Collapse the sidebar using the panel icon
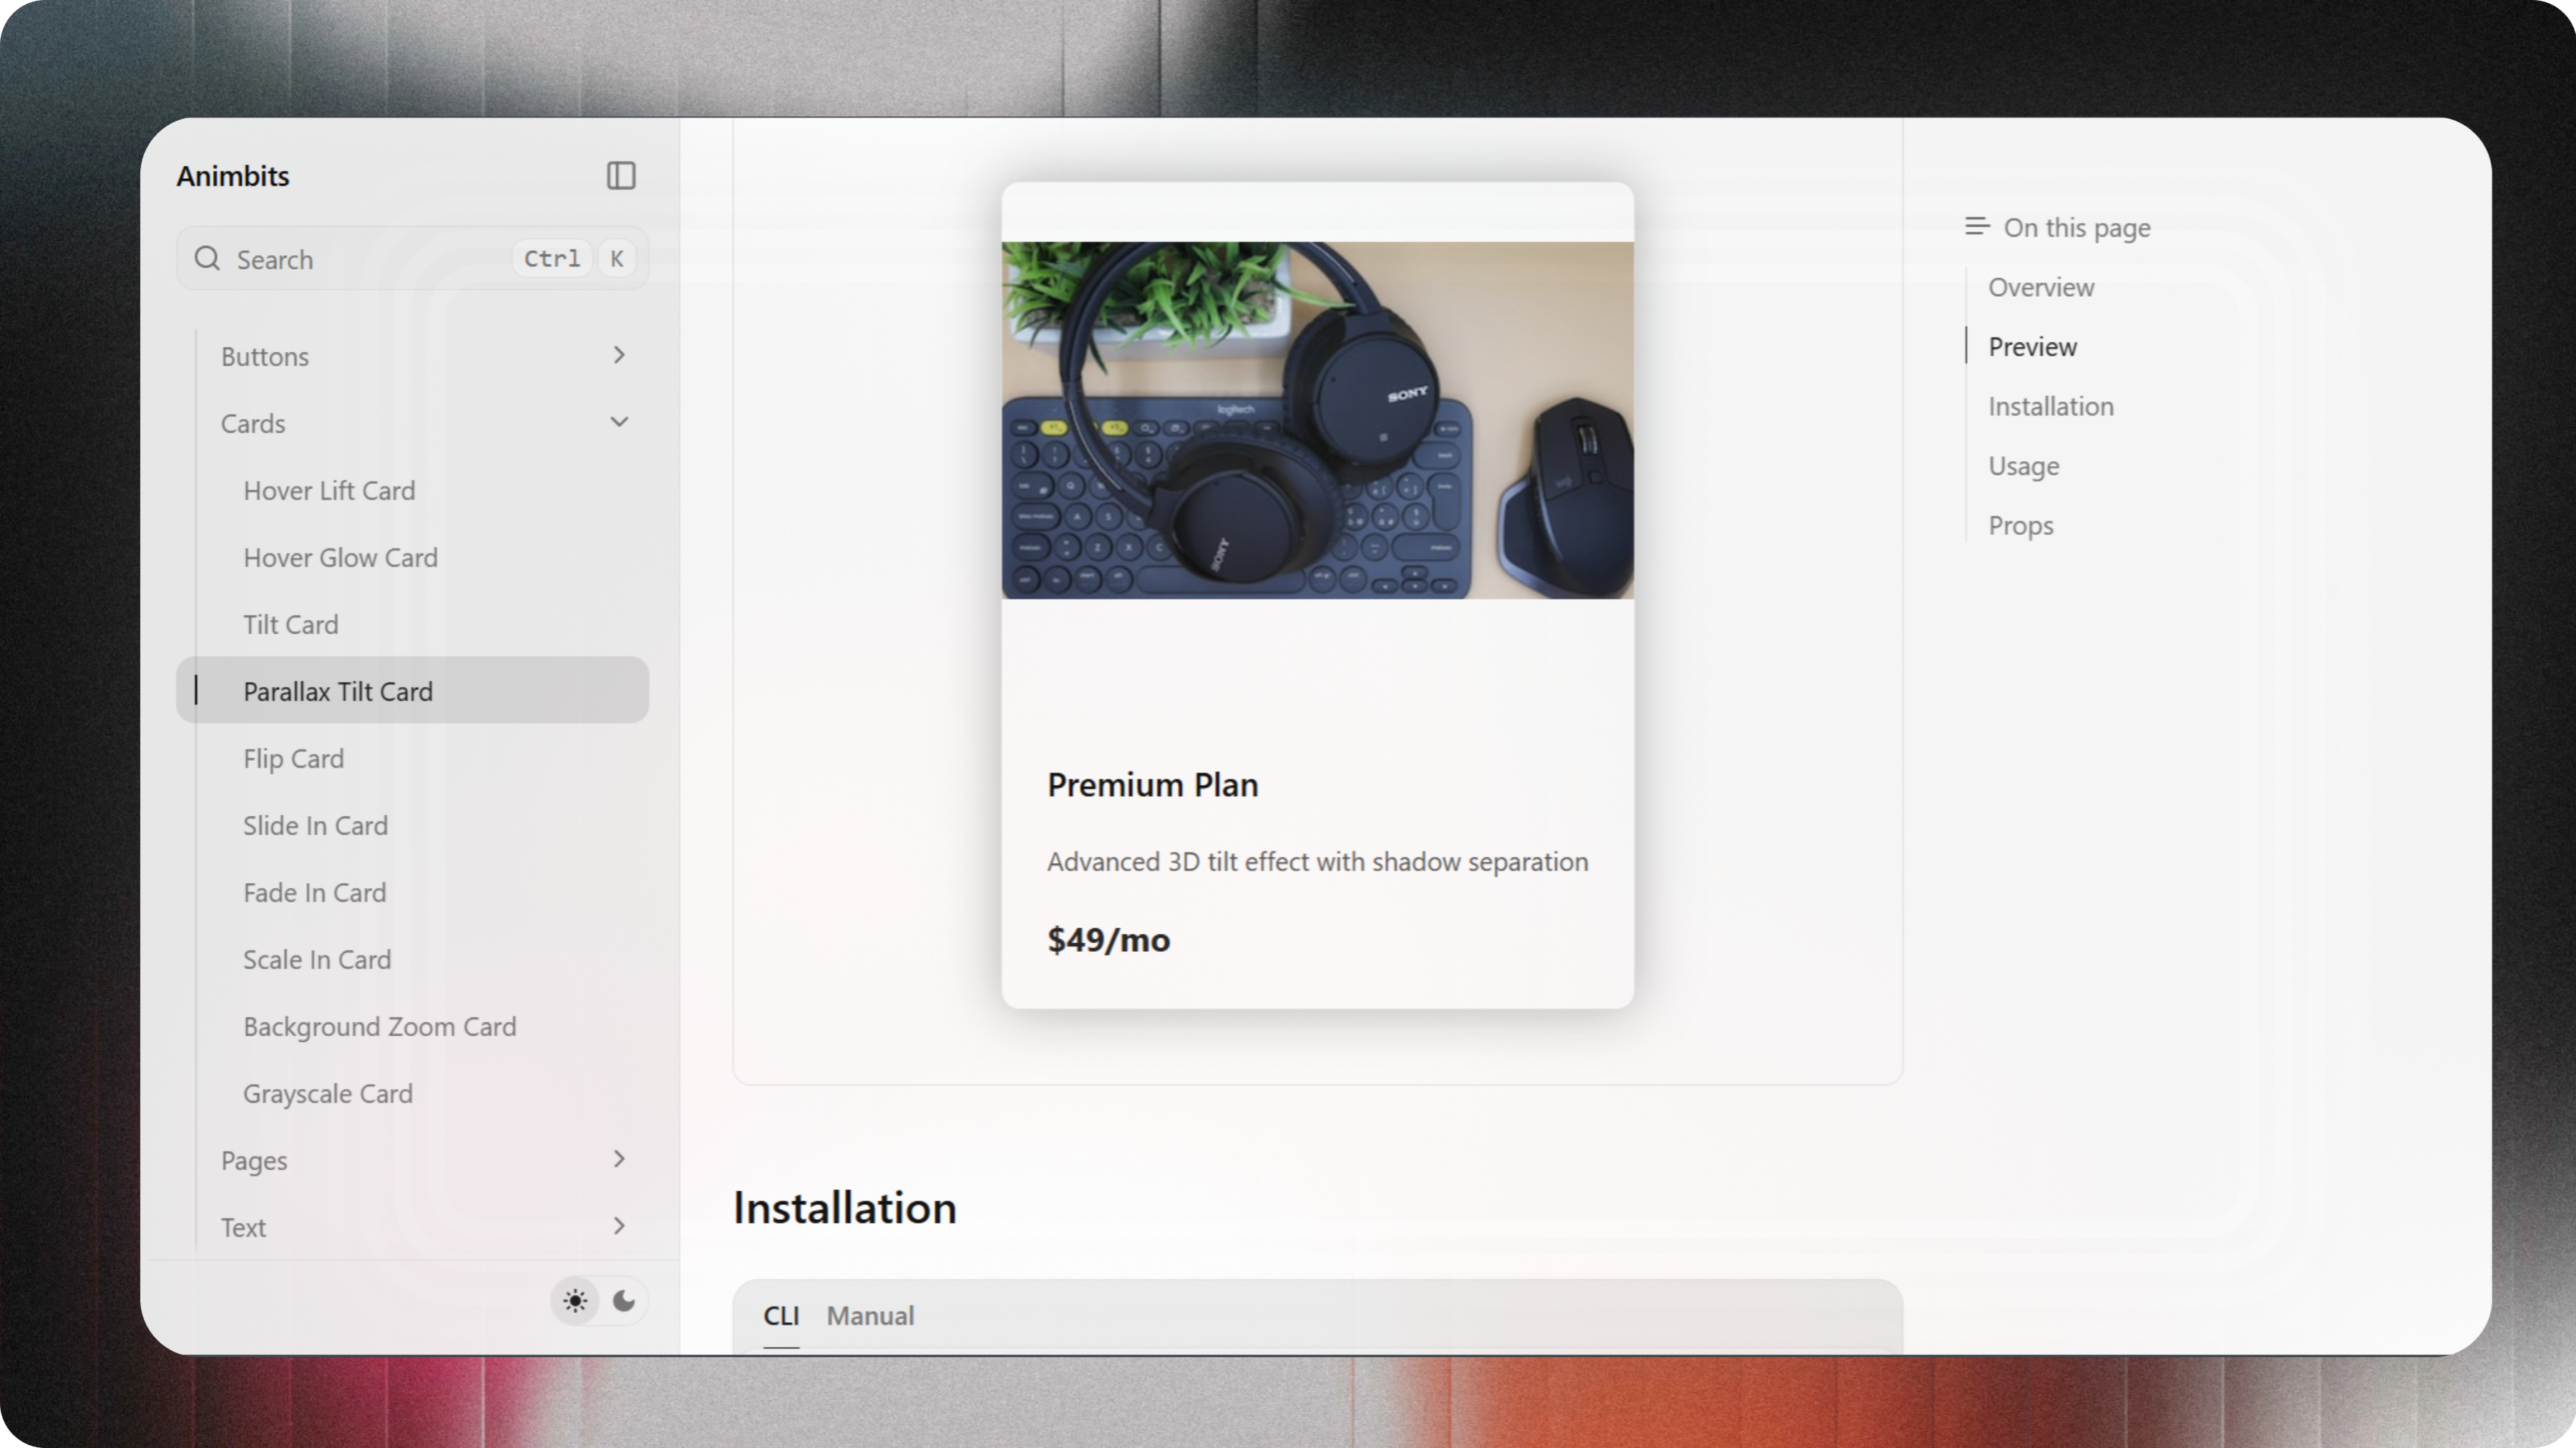 (x=620, y=175)
